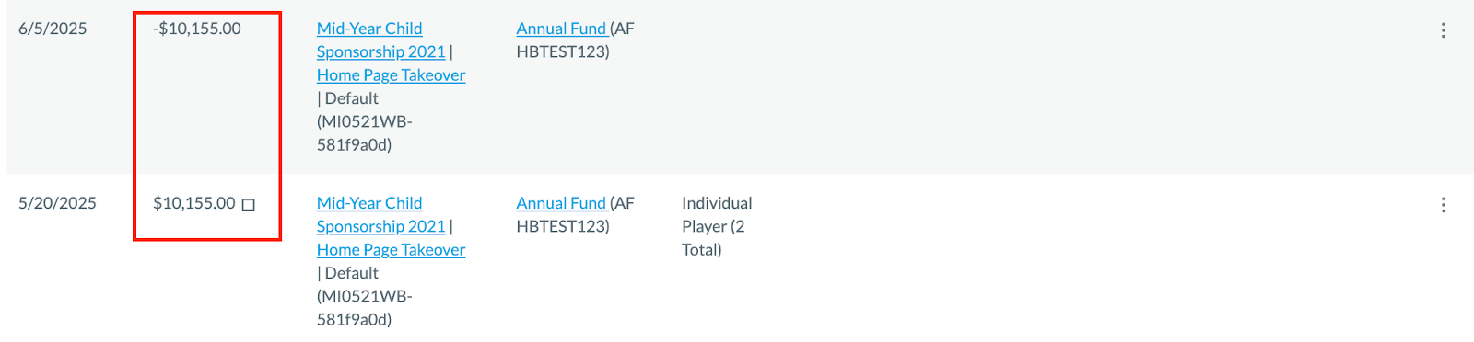Click HBTEST123 fund code in 5/20/2025 row
1474x342 pixels.
(563, 226)
